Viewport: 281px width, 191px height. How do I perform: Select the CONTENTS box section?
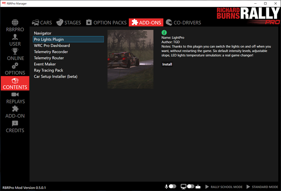pos(15,84)
